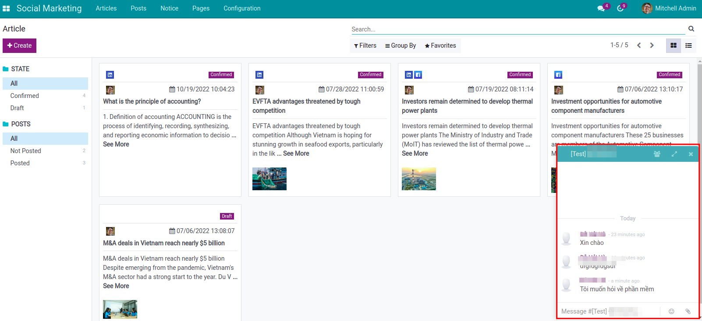Open chat window member list icon
This screenshot has height=321, width=702.
click(657, 154)
